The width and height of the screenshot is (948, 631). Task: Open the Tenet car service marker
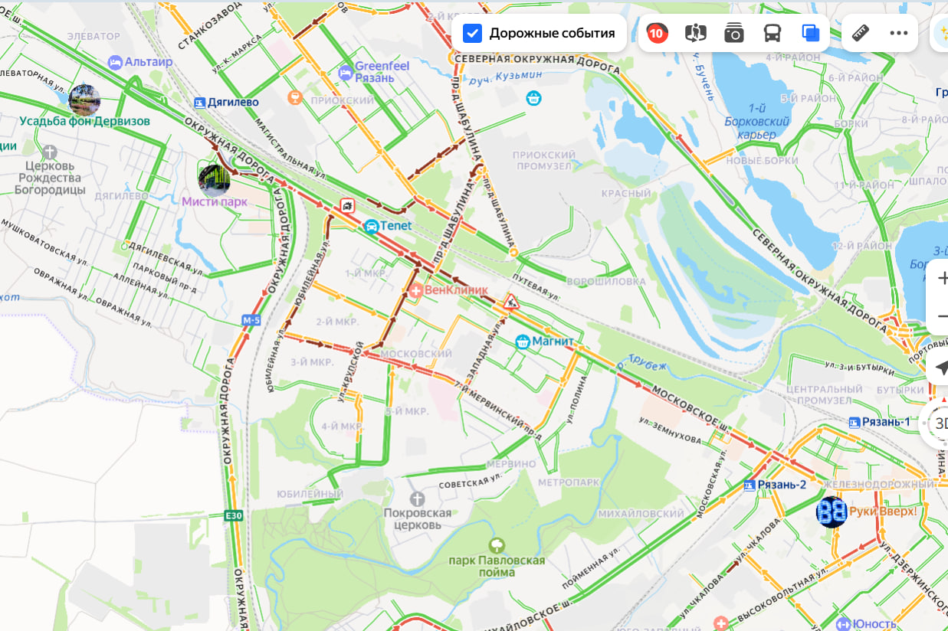click(x=371, y=226)
